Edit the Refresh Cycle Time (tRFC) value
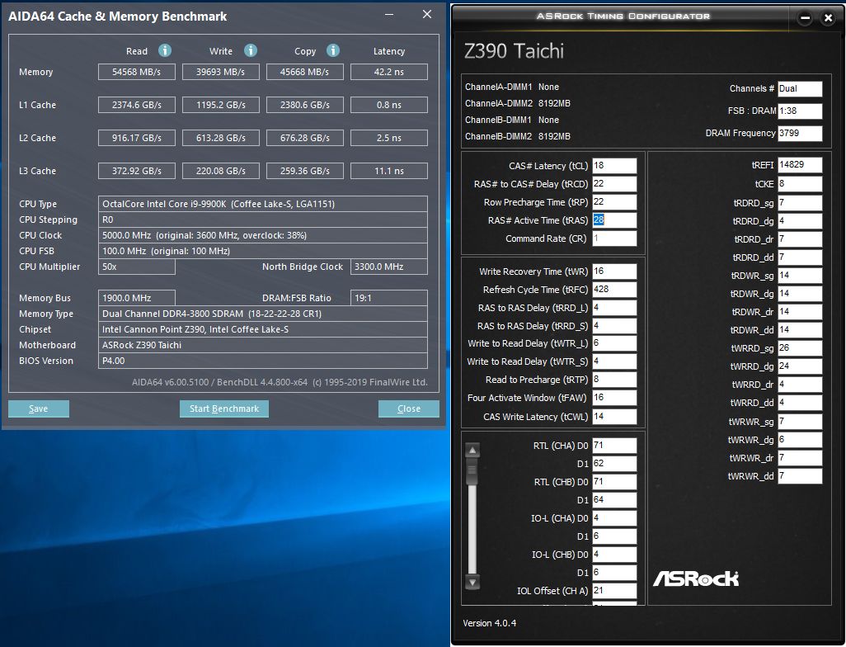The image size is (846, 647). pos(614,290)
